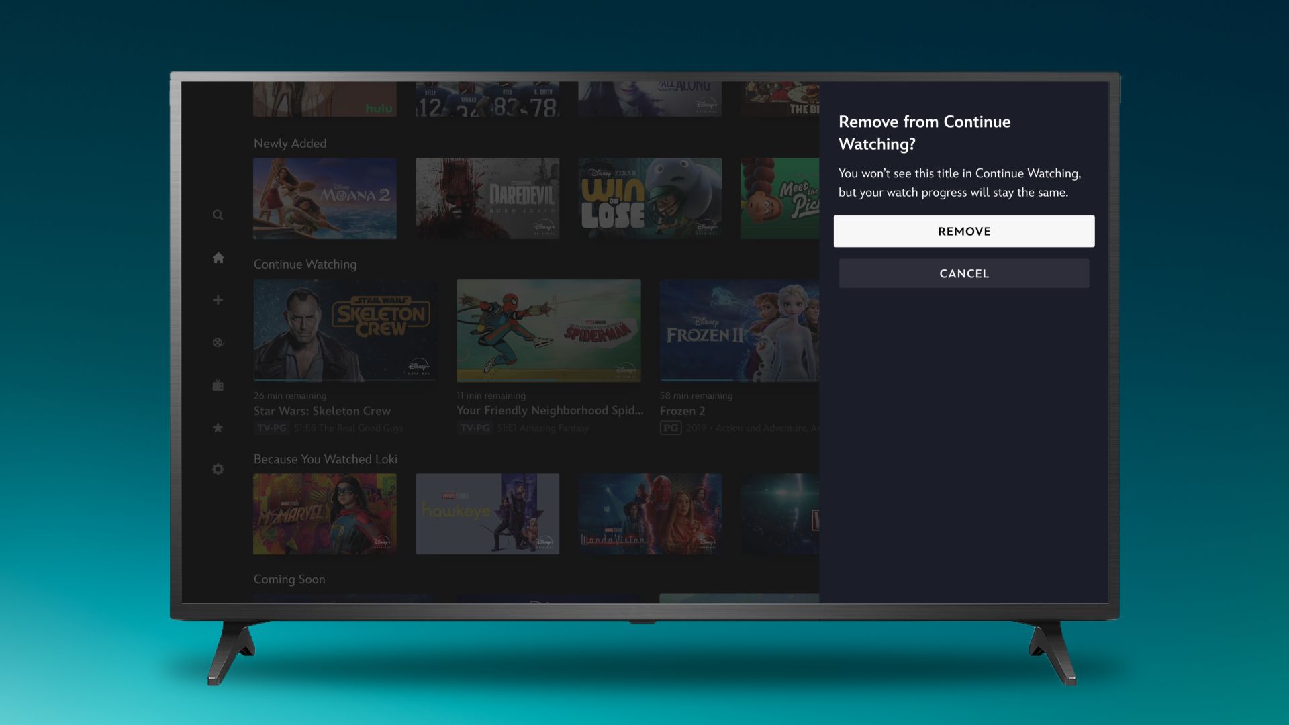Click REMOVE button to confirm removal
1289x725 pixels.
[x=964, y=230]
